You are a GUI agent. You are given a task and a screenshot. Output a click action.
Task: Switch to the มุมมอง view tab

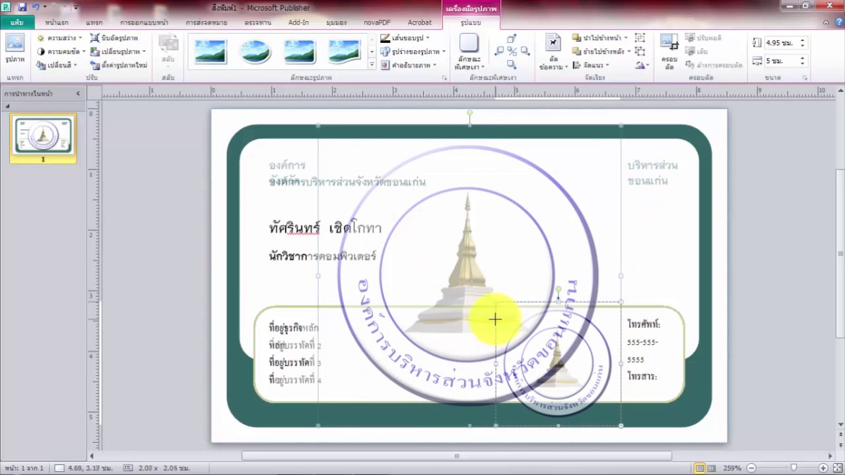point(336,22)
